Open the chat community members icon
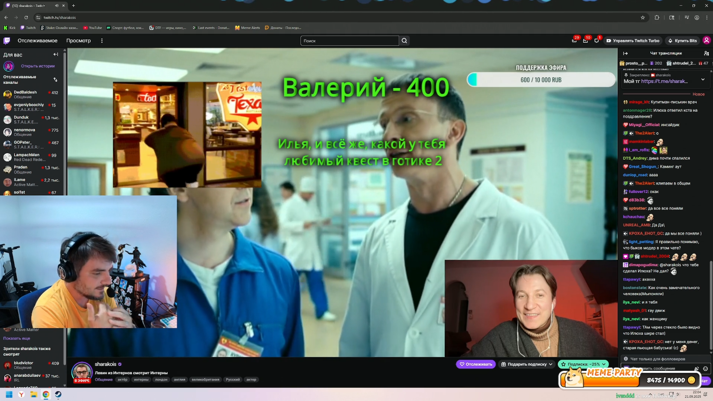The width and height of the screenshot is (713, 401). [x=706, y=53]
